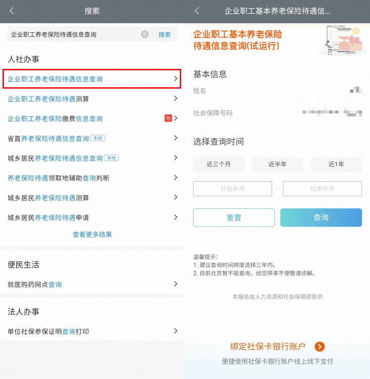
Task: Go back from the 搜索 screen
Action: coord(11,11)
